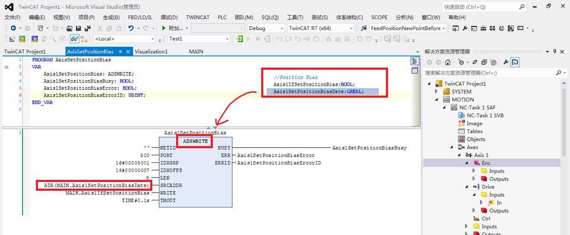This screenshot has height=235, width=570.
Task: Click the Save All disks icon
Action: coord(87,28)
